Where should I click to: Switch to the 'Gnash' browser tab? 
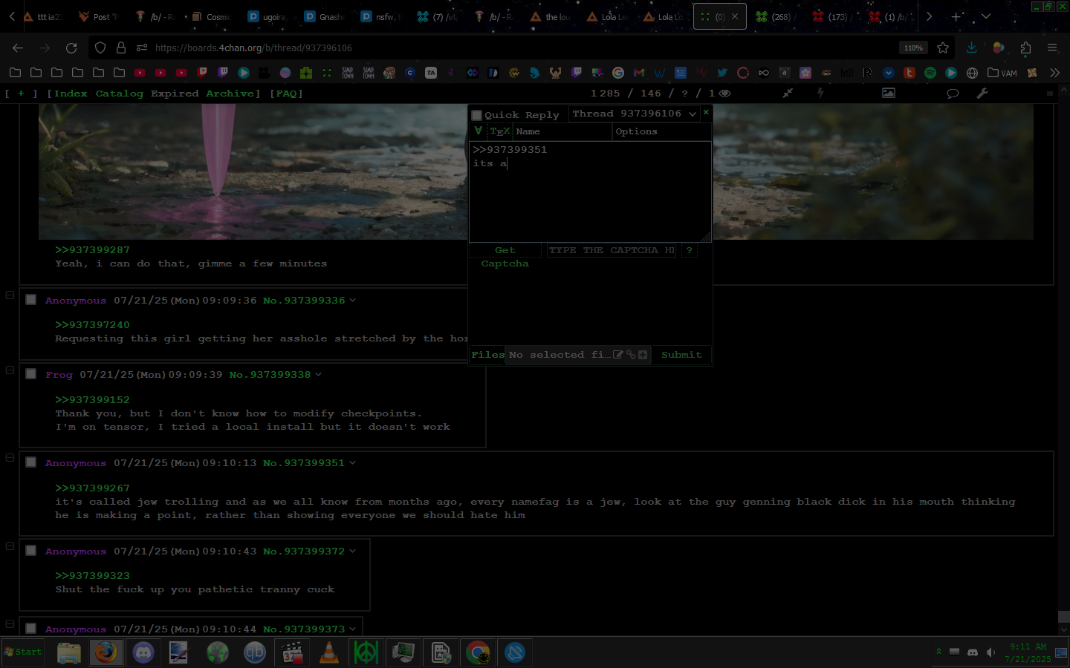click(x=324, y=16)
